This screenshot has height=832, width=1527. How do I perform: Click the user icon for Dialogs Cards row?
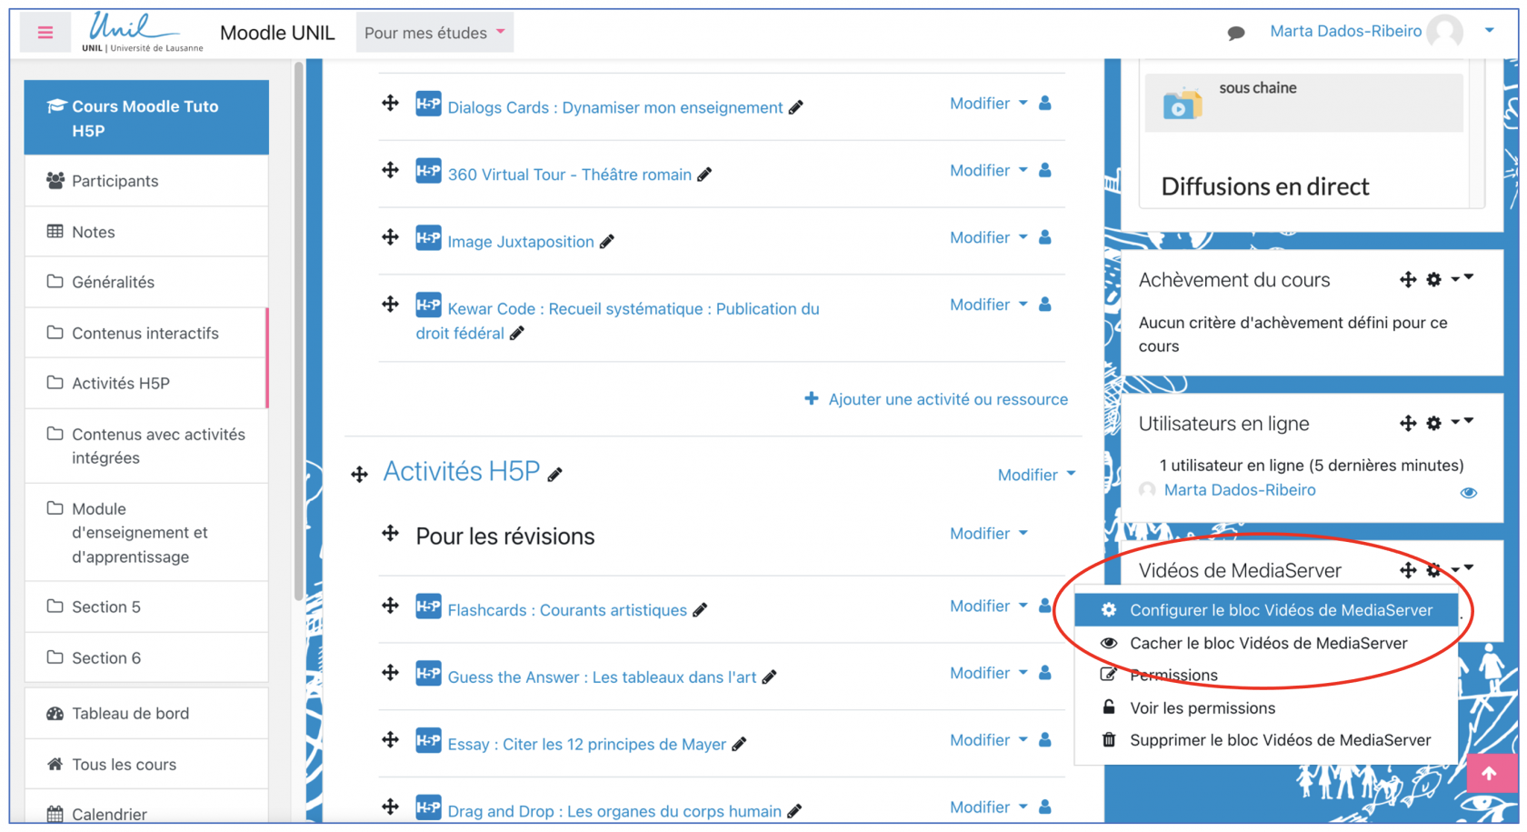[x=1045, y=104]
